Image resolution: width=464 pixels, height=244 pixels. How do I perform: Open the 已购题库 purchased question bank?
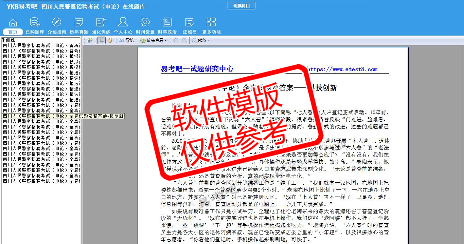click(x=35, y=26)
